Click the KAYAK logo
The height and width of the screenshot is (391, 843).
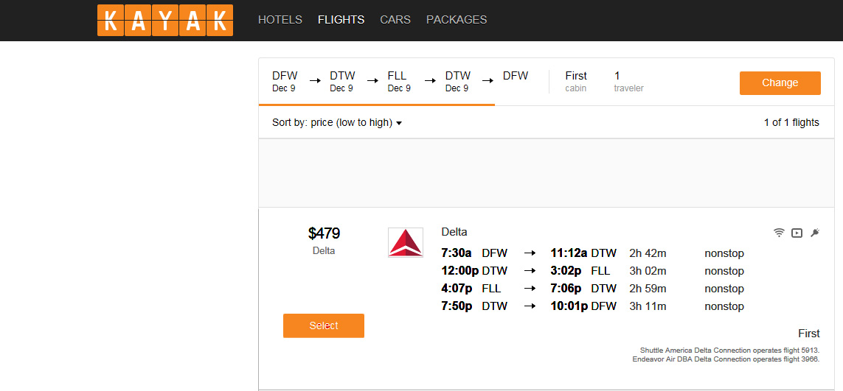pos(164,21)
